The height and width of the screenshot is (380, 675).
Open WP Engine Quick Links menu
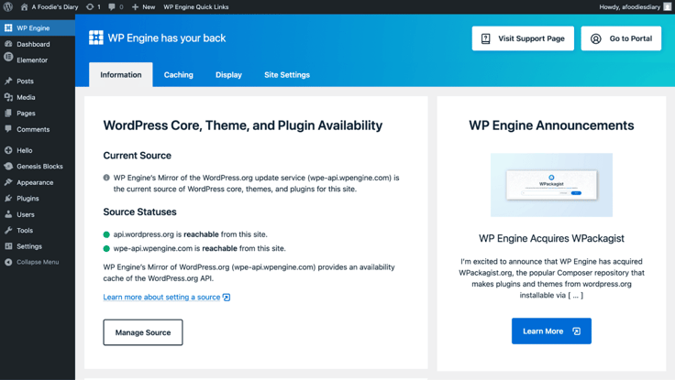(196, 7)
